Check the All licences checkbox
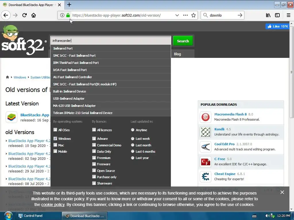The height and width of the screenshot is (220, 294). click(94, 130)
